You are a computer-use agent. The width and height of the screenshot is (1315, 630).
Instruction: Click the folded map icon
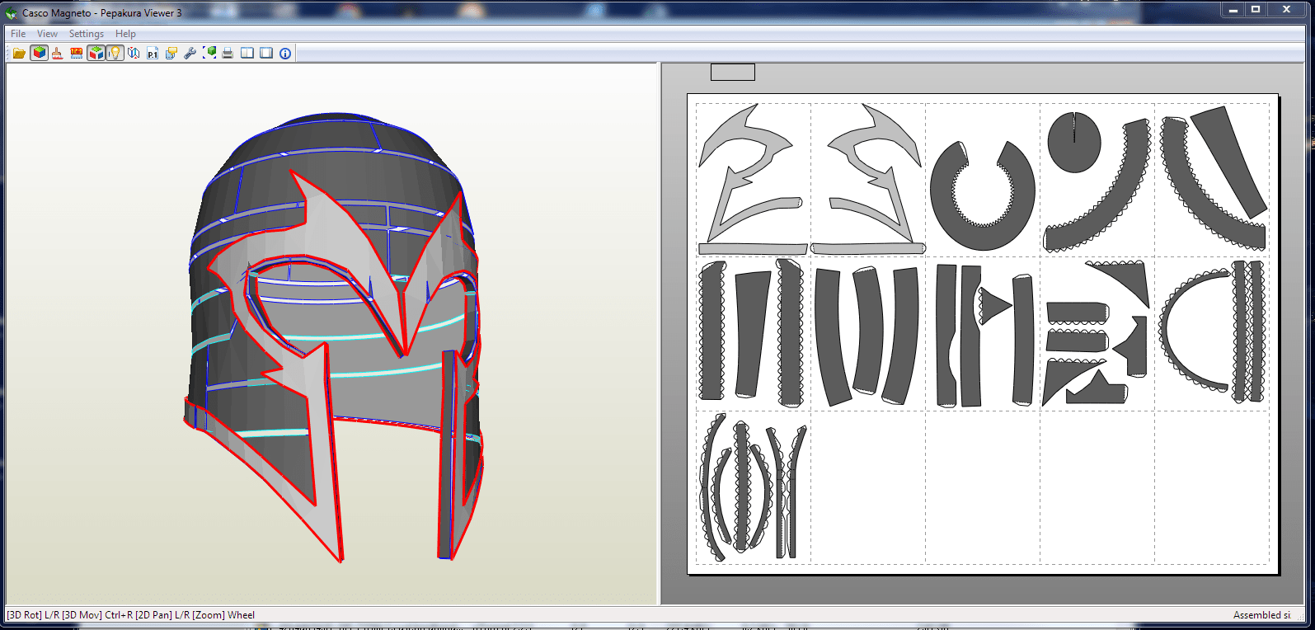[x=134, y=54]
